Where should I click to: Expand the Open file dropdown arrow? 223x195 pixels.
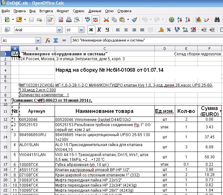pyautogui.click(x=25, y=20)
